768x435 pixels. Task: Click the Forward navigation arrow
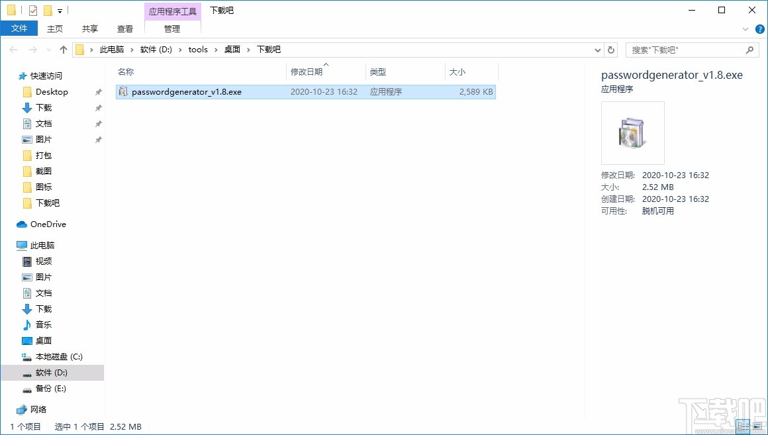click(x=33, y=50)
